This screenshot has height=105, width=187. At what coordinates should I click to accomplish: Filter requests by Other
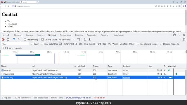coord(132,44)
